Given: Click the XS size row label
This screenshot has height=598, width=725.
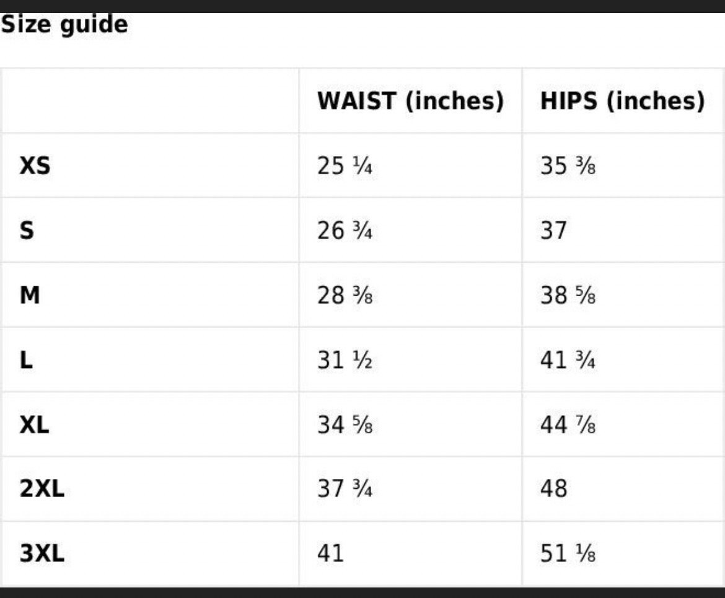Looking at the screenshot, I should [x=35, y=165].
